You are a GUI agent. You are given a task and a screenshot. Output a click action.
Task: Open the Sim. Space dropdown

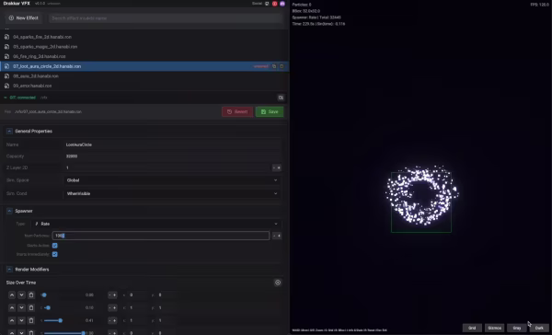[x=172, y=180]
